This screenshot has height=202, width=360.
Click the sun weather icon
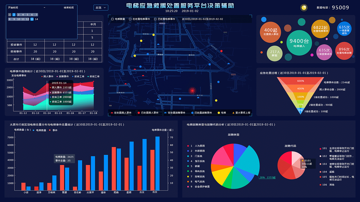pyautogui.click(x=304, y=8)
